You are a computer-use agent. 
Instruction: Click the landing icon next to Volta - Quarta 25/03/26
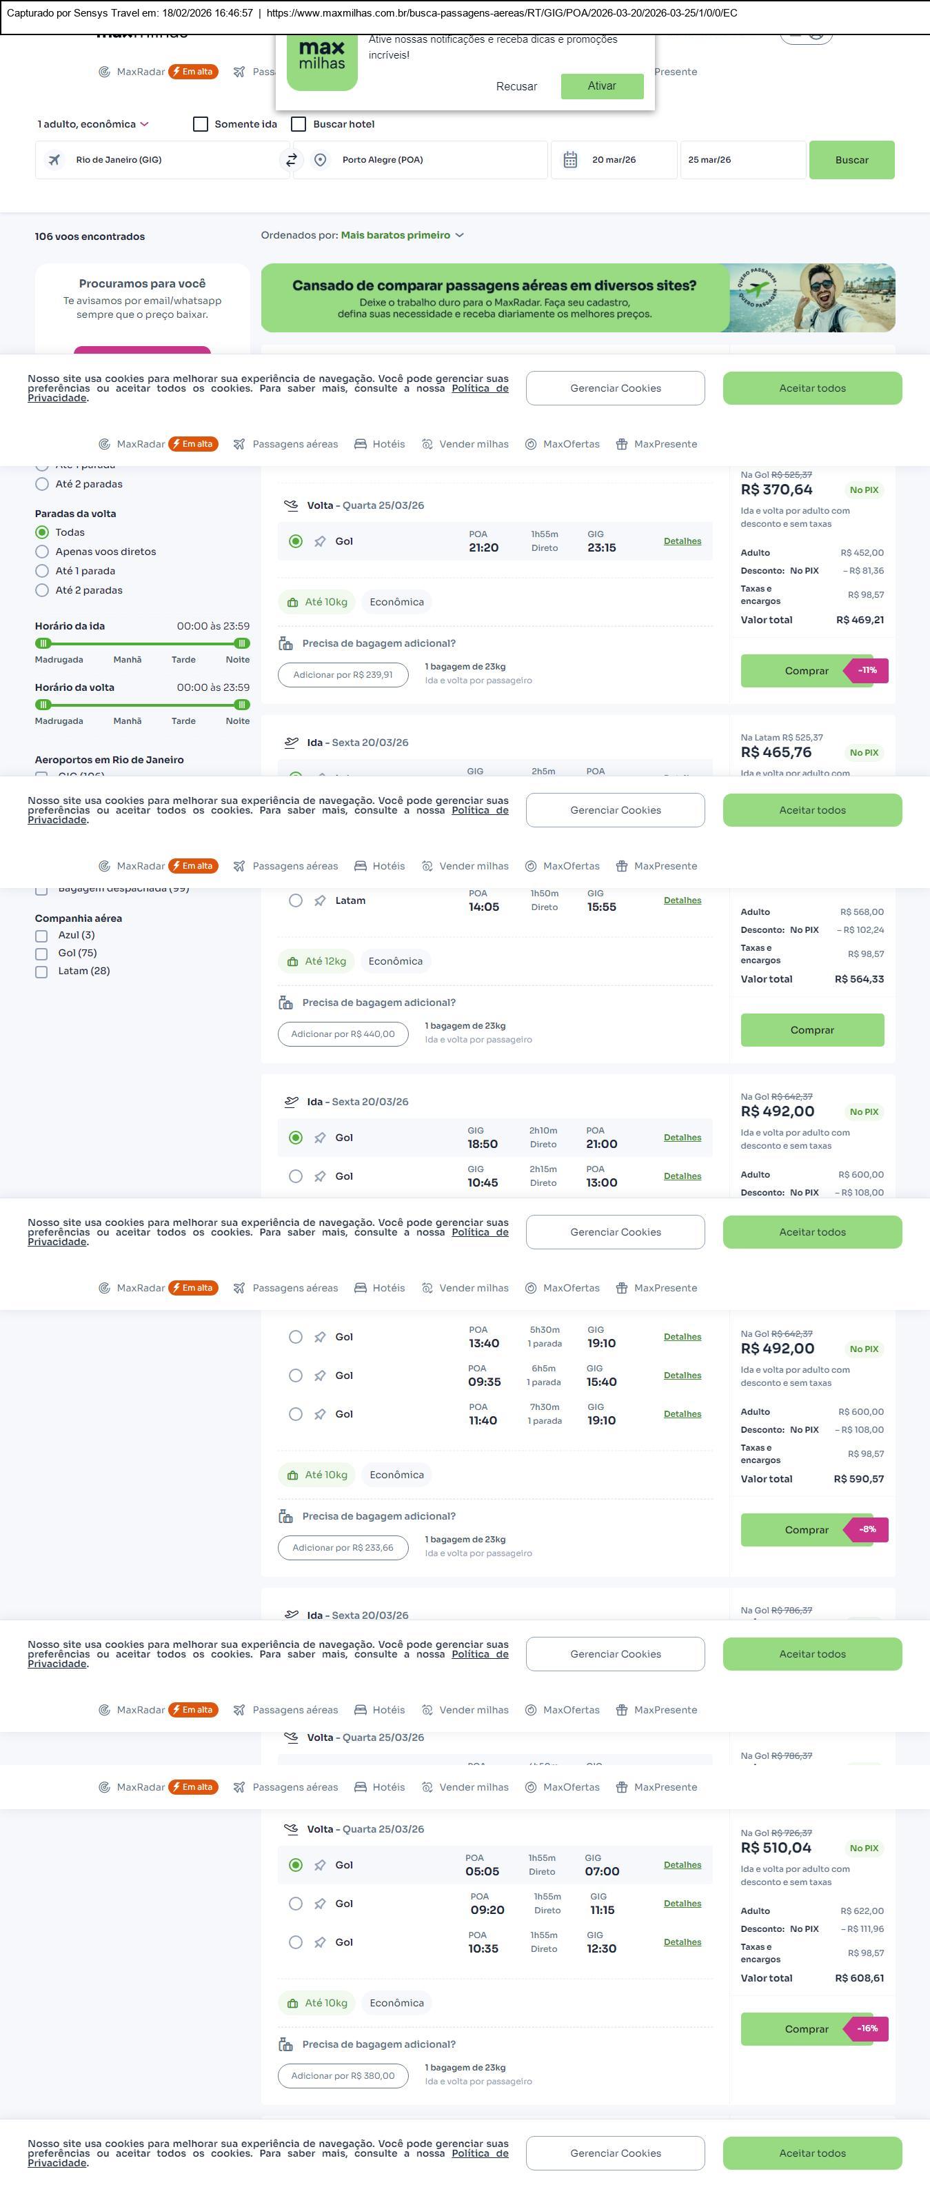292,505
